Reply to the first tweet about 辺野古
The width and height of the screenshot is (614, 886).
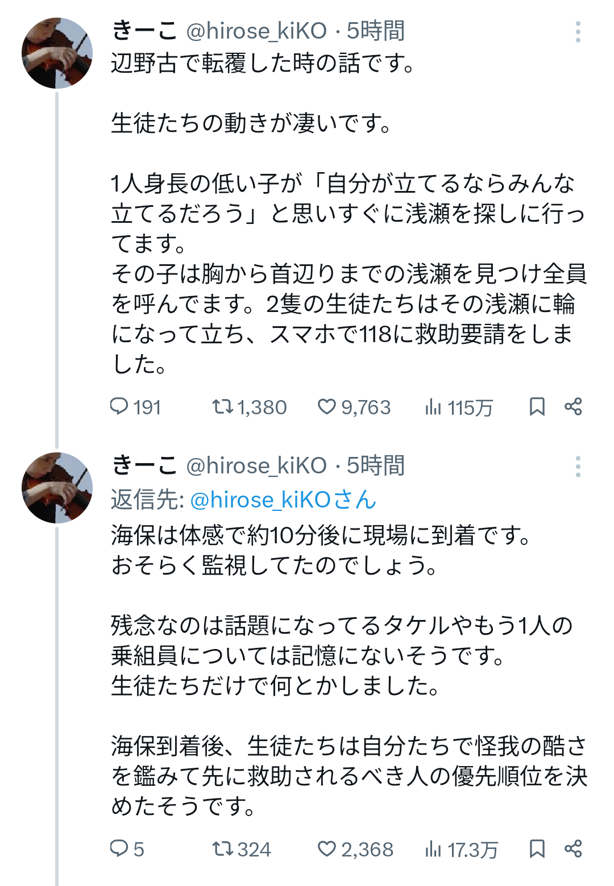pos(119,407)
